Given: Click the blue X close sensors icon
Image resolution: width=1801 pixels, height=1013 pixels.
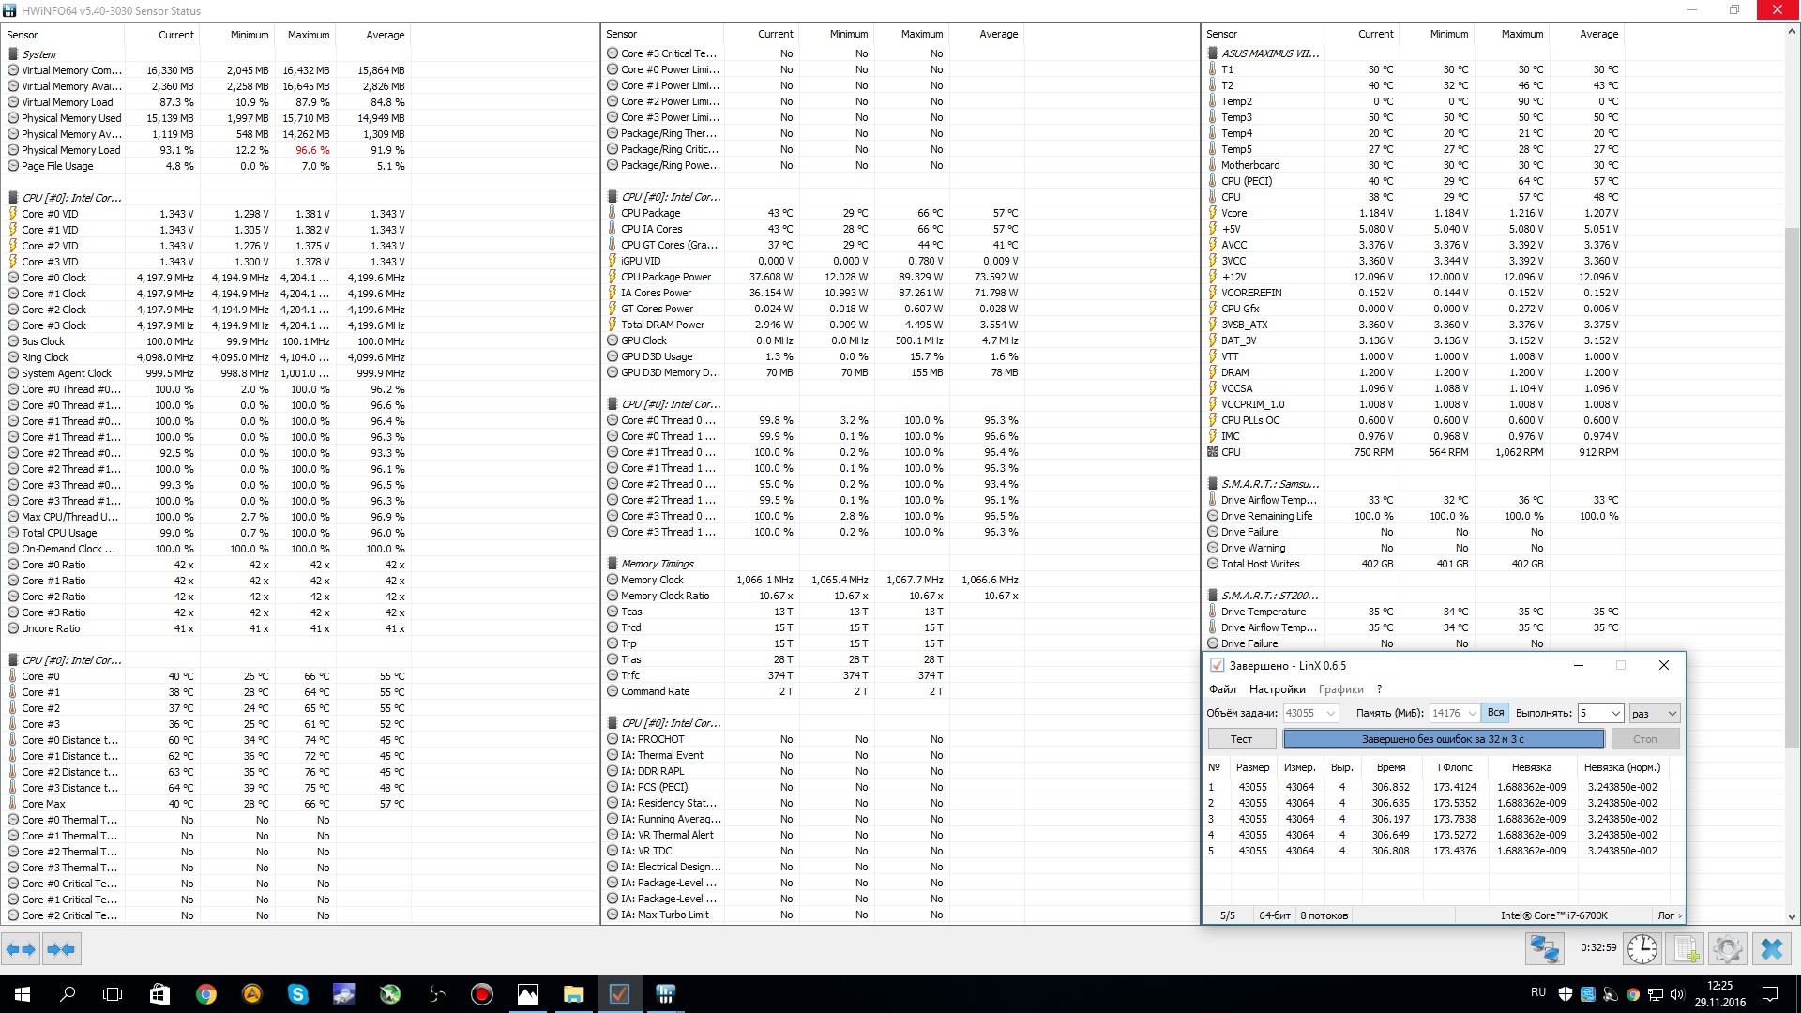Looking at the screenshot, I should [x=1771, y=949].
